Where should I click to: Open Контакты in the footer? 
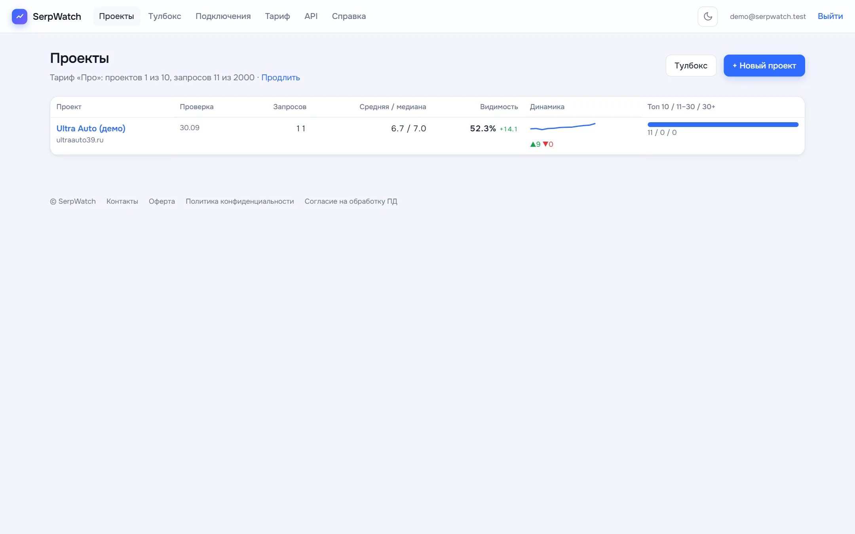[x=122, y=201]
